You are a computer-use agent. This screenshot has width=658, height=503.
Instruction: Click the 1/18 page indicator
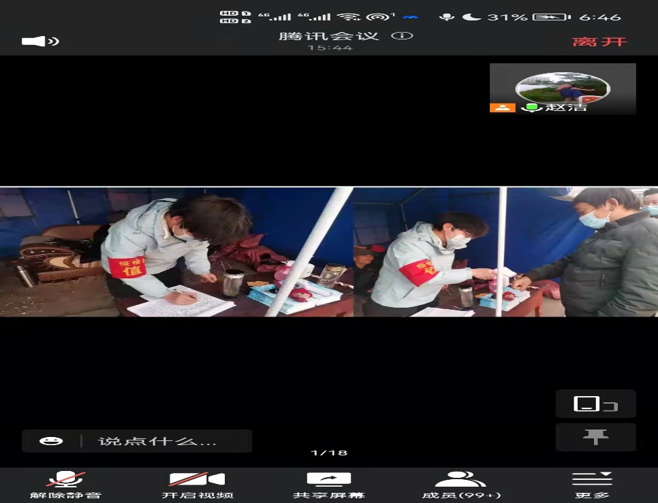[x=329, y=453]
